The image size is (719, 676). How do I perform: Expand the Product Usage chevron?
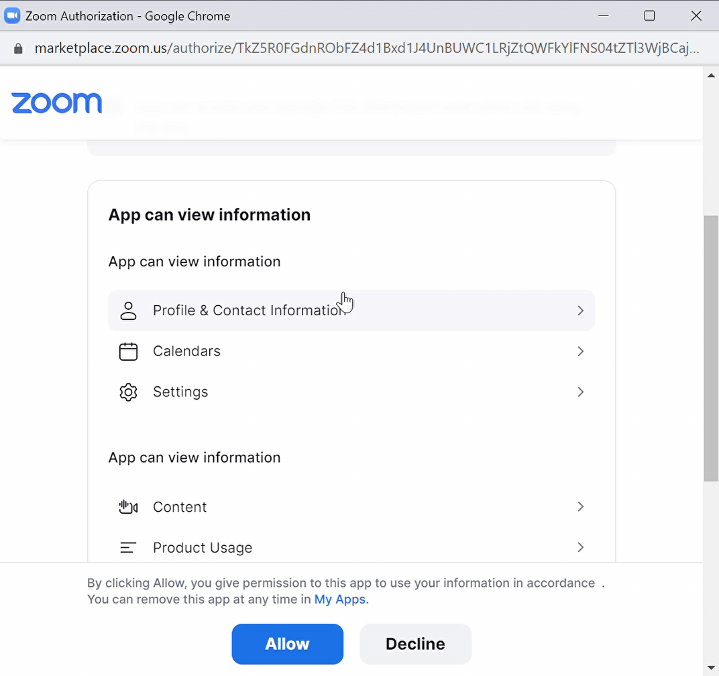(x=581, y=548)
